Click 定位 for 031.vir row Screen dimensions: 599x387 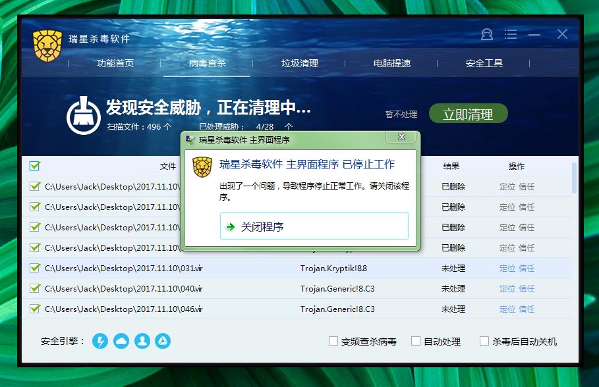[507, 269]
